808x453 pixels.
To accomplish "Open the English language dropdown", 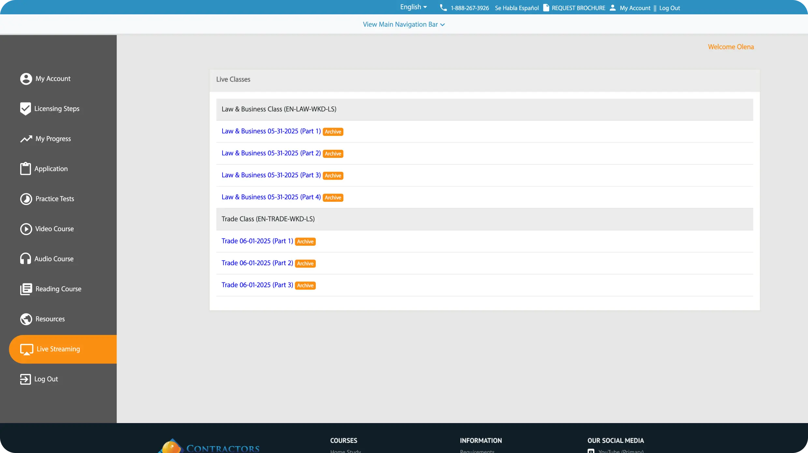I will 413,7.
